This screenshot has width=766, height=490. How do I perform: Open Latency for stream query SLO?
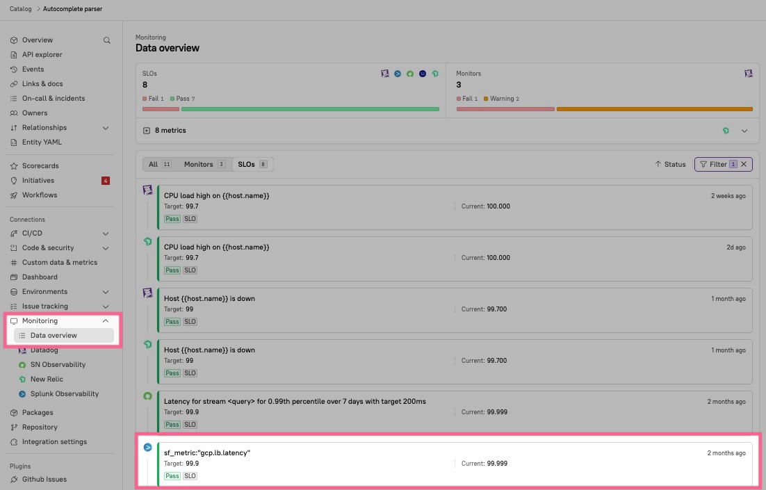click(455, 411)
